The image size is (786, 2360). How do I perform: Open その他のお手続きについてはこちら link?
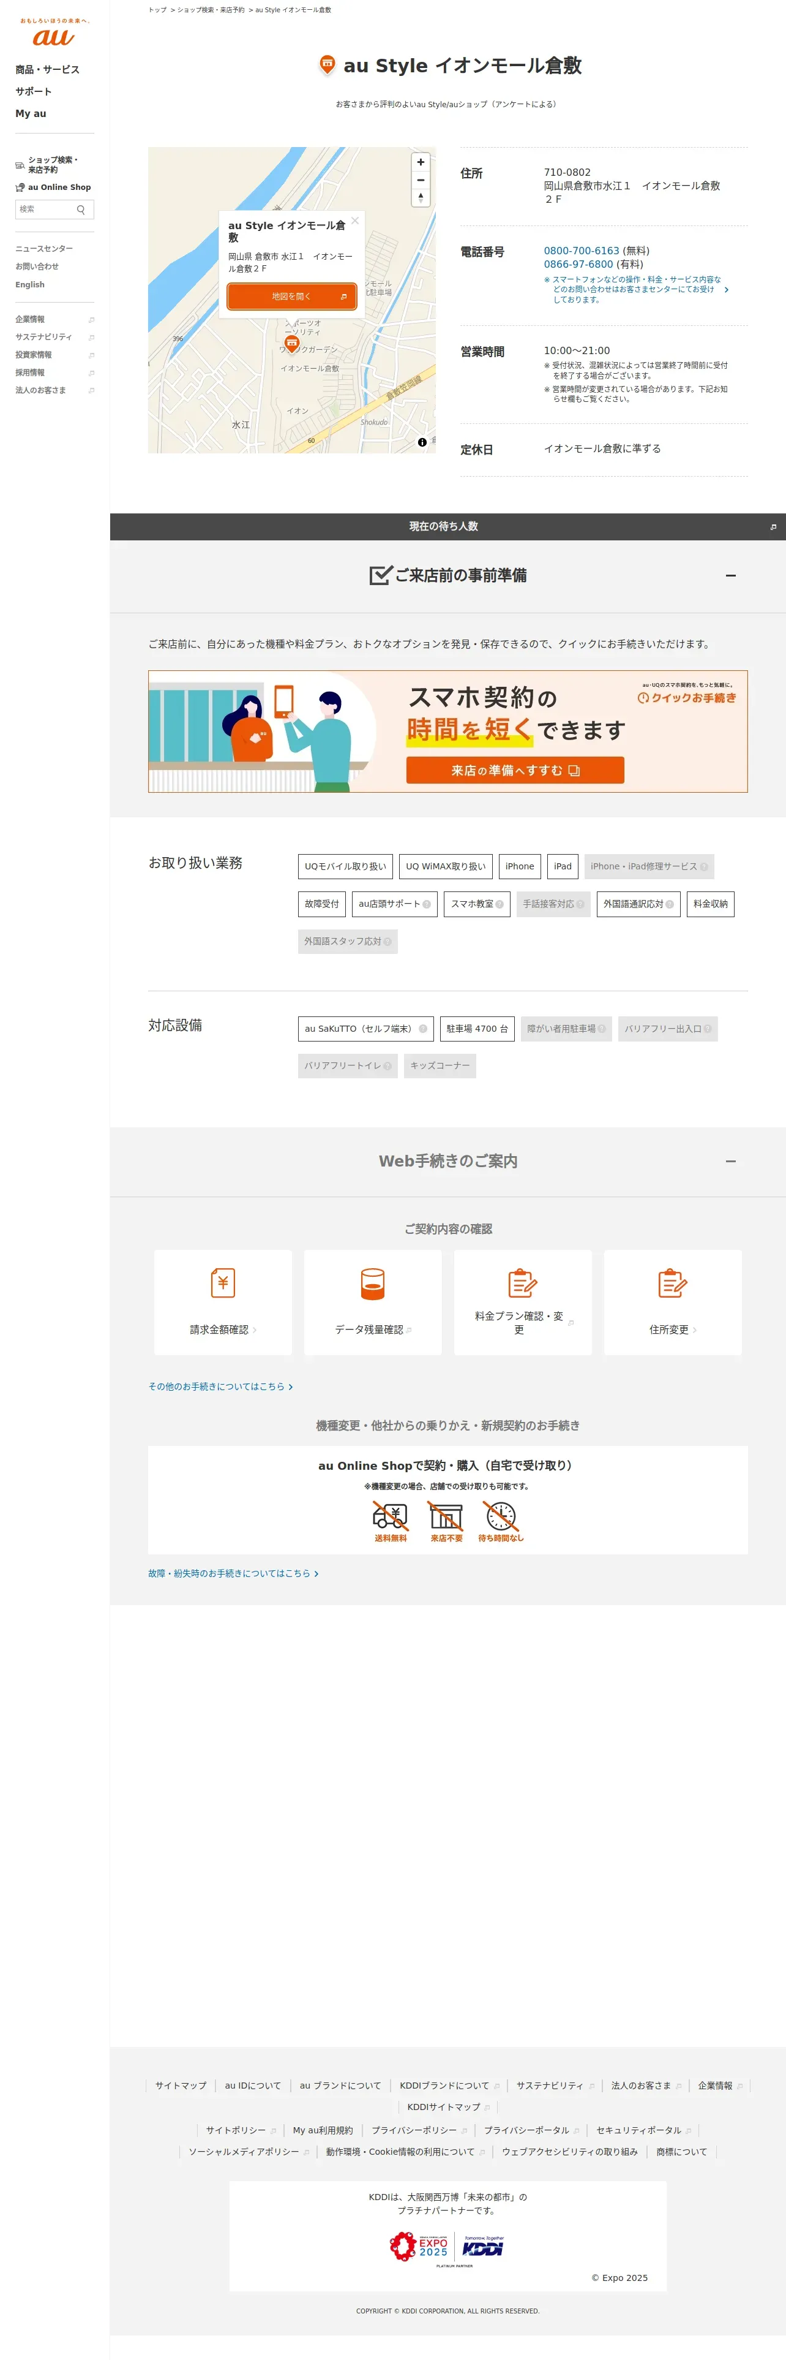220,1387
